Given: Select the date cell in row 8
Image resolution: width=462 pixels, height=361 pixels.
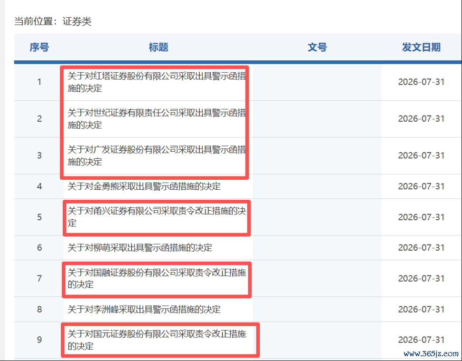Looking at the screenshot, I should 422,309.
